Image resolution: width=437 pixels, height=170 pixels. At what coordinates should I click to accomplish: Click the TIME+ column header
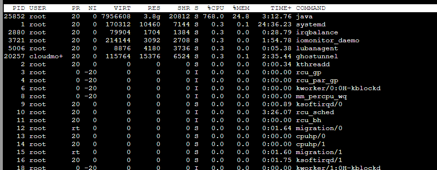click(x=281, y=8)
